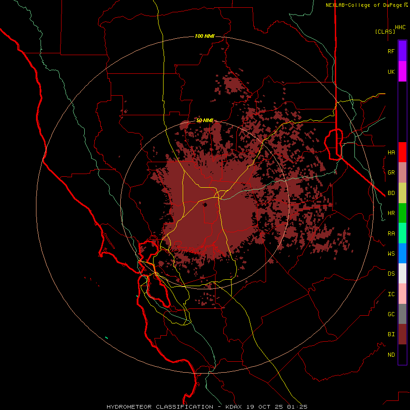410x410 pixels.
Task: Click the KDAX station identifier
Action: pyautogui.click(x=234, y=407)
